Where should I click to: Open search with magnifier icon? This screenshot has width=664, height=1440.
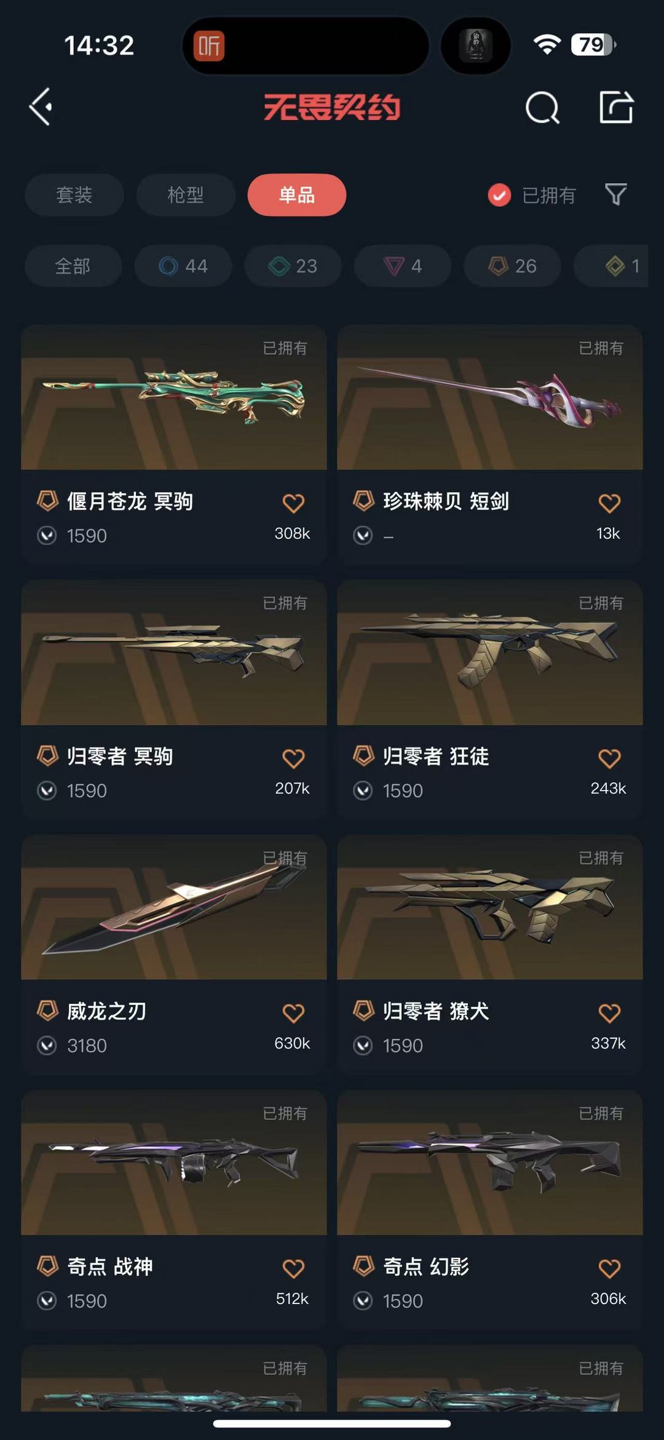pos(542,108)
